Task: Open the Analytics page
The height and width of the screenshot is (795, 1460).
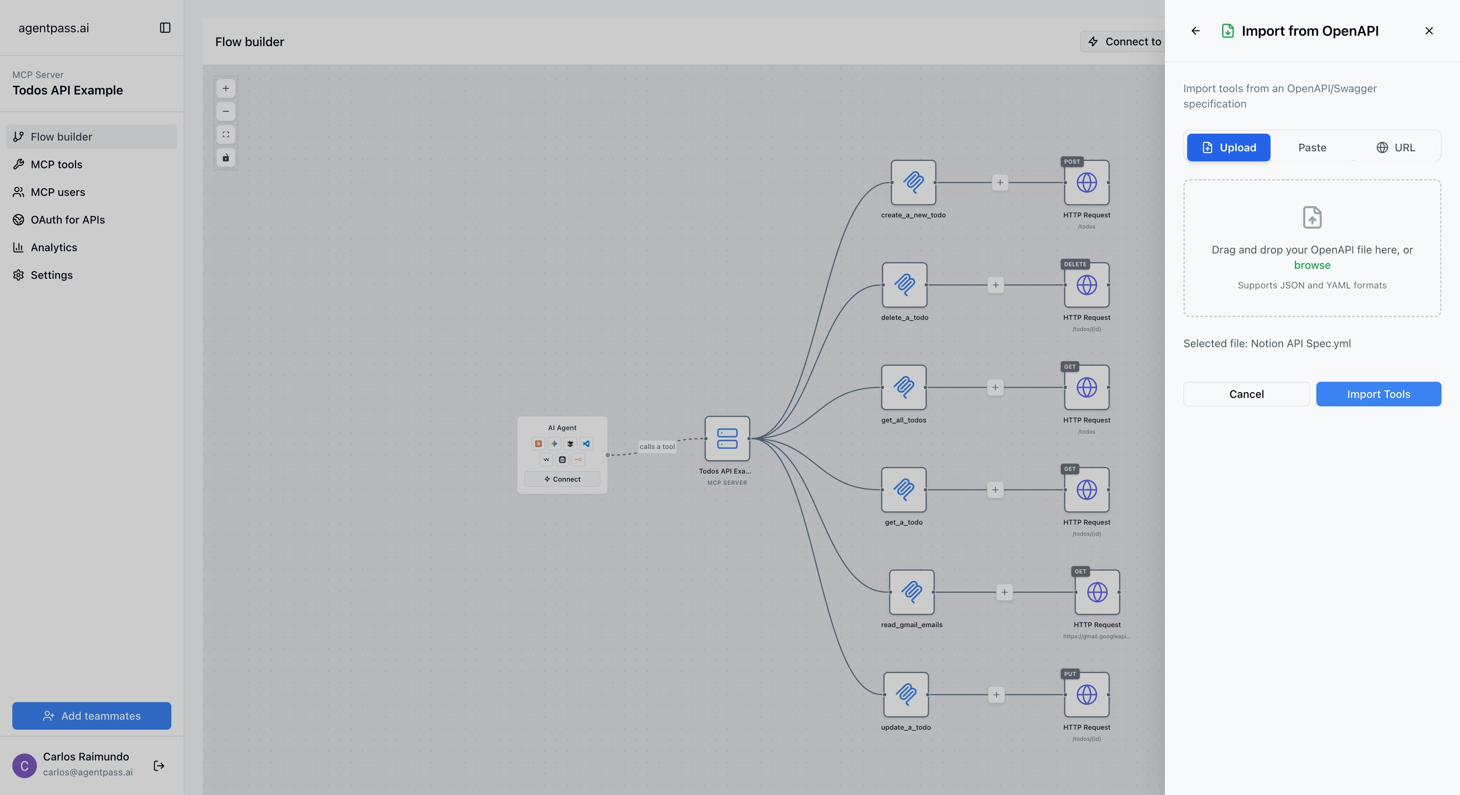Action: tap(54, 247)
